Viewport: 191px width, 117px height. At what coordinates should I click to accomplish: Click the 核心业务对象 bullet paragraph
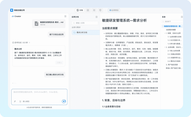pyautogui.click(x=132, y=52)
